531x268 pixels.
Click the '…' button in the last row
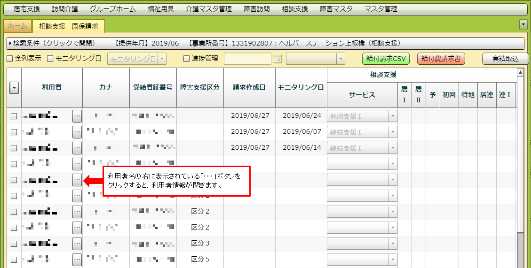tap(77, 260)
